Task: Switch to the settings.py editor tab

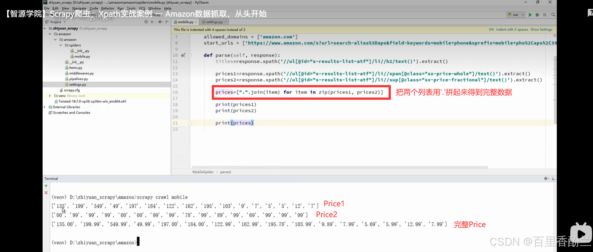Action: pos(214,22)
